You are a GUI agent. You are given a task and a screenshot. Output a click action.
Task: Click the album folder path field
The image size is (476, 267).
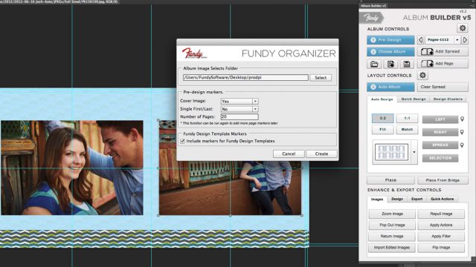pos(245,77)
